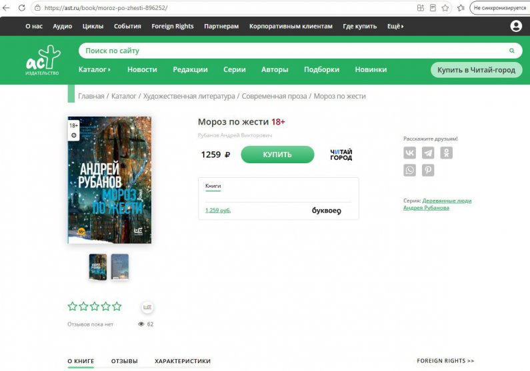Open the Циклы menu item

(x=93, y=27)
